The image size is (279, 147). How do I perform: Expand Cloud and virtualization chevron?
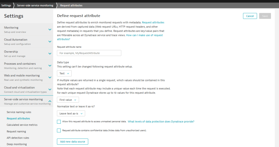(x=50, y=89)
